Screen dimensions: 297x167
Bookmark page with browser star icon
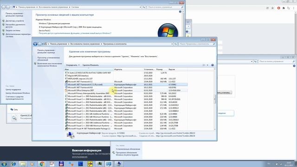point(272,8)
